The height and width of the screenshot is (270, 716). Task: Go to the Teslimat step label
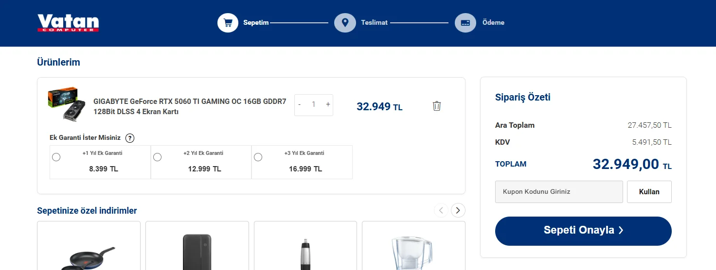(x=374, y=22)
